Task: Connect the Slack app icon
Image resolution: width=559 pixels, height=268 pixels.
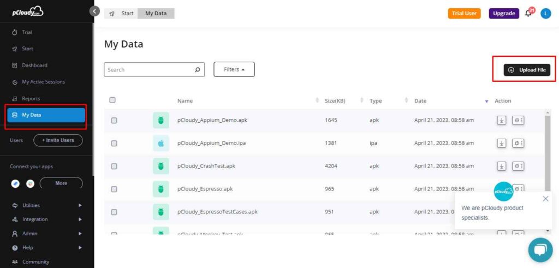Action: point(31,183)
